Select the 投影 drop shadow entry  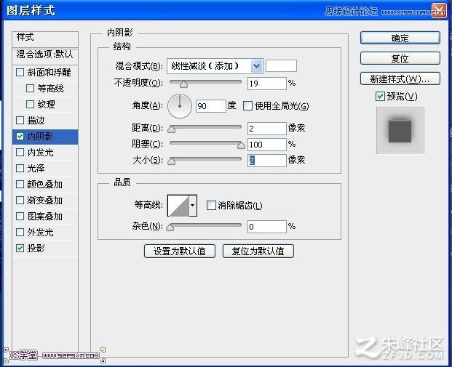point(45,248)
